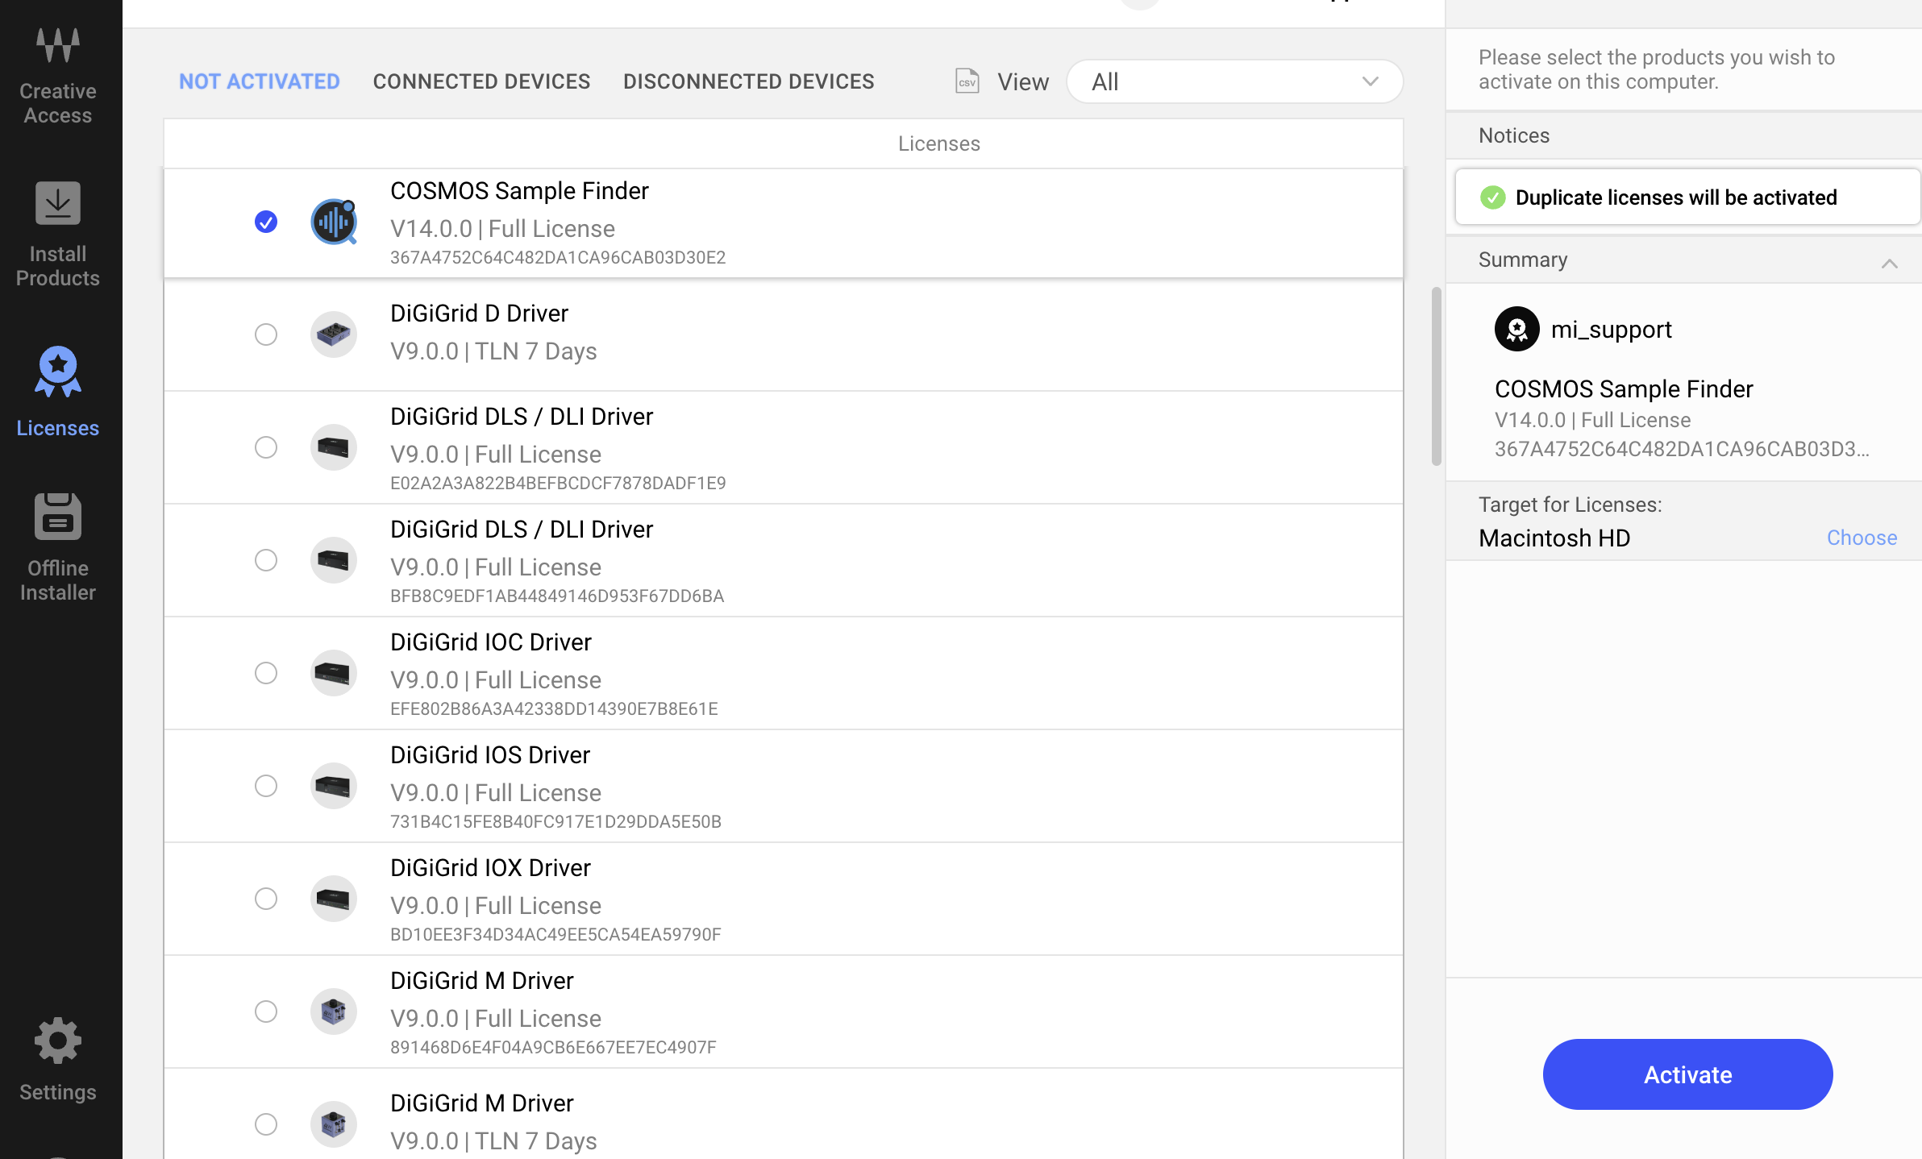Click the V14.0.0 | Full License text in Summary
This screenshot has width=1922, height=1159.
tap(1592, 420)
